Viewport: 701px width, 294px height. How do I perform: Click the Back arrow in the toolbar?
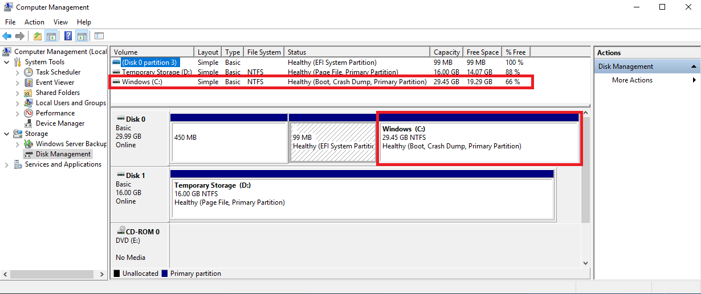[x=7, y=36]
